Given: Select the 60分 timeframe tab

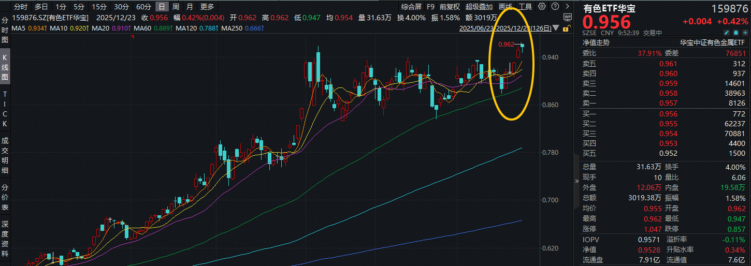Looking at the screenshot, I should coord(143,7).
